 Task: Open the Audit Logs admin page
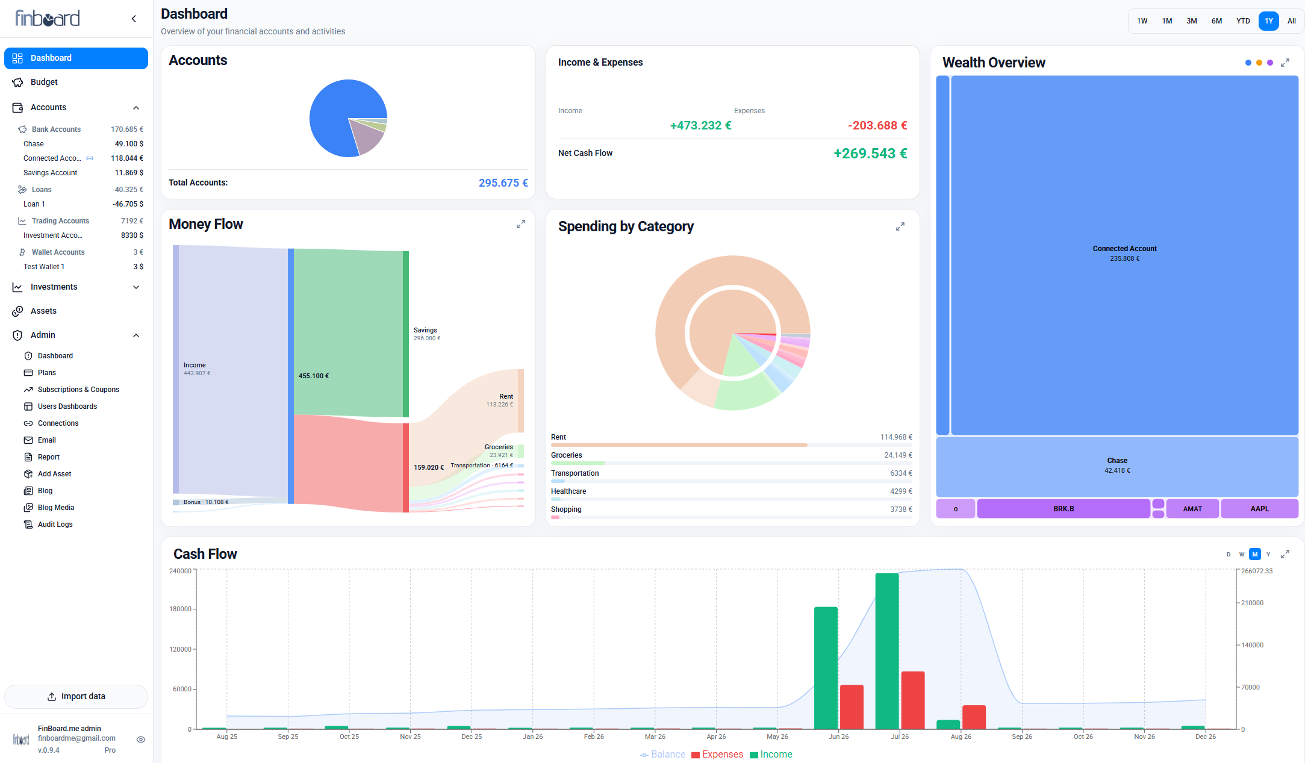[x=55, y=525]
